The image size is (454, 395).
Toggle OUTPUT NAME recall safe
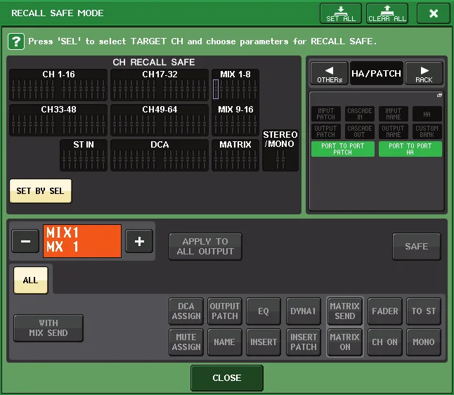393,131
